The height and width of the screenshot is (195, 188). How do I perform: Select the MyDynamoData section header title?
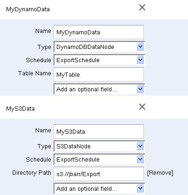click(28, 9)
